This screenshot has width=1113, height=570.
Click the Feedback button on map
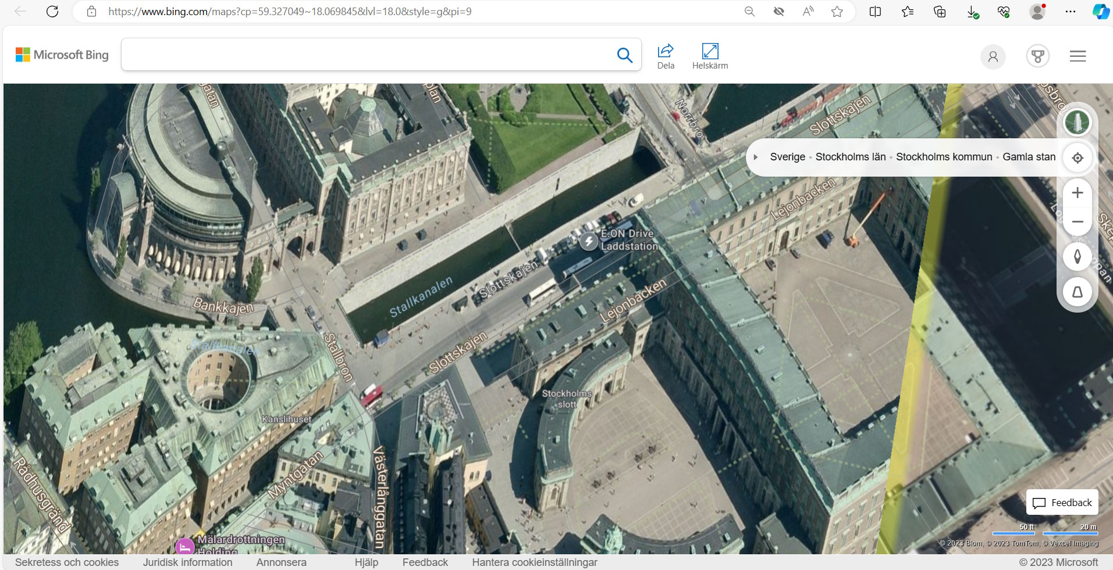point(1062,503)
